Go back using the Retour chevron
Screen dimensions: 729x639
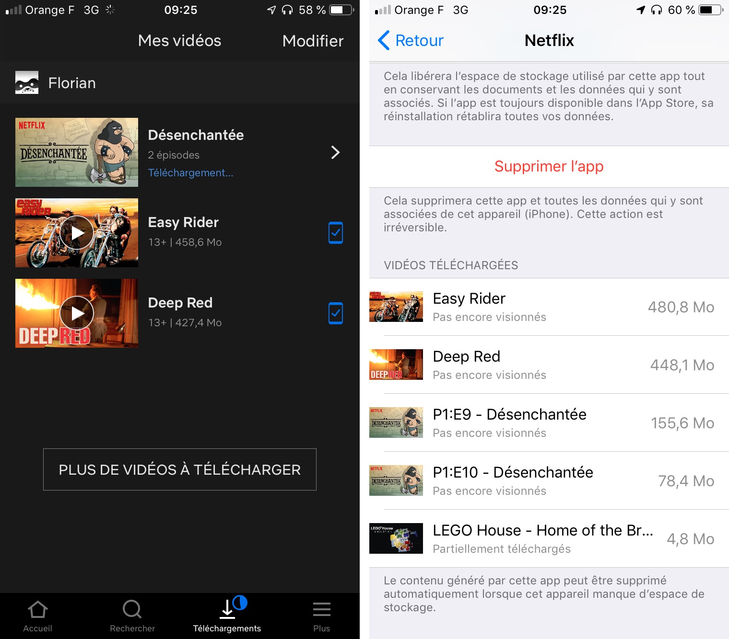(x=384, y=41)
